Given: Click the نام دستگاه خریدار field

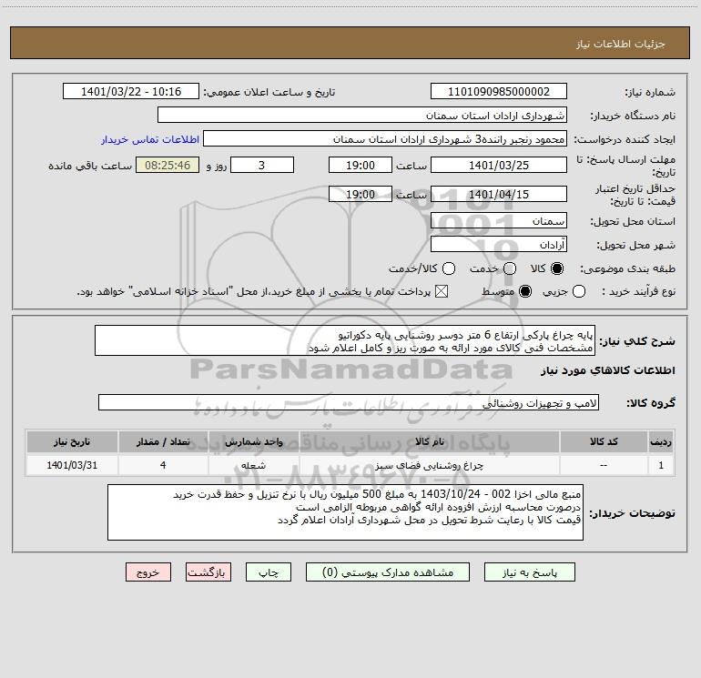Looking at the screenshot, I should [x=362, y=115].
